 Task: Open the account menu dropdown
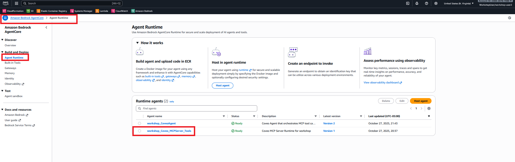[495, 3]
